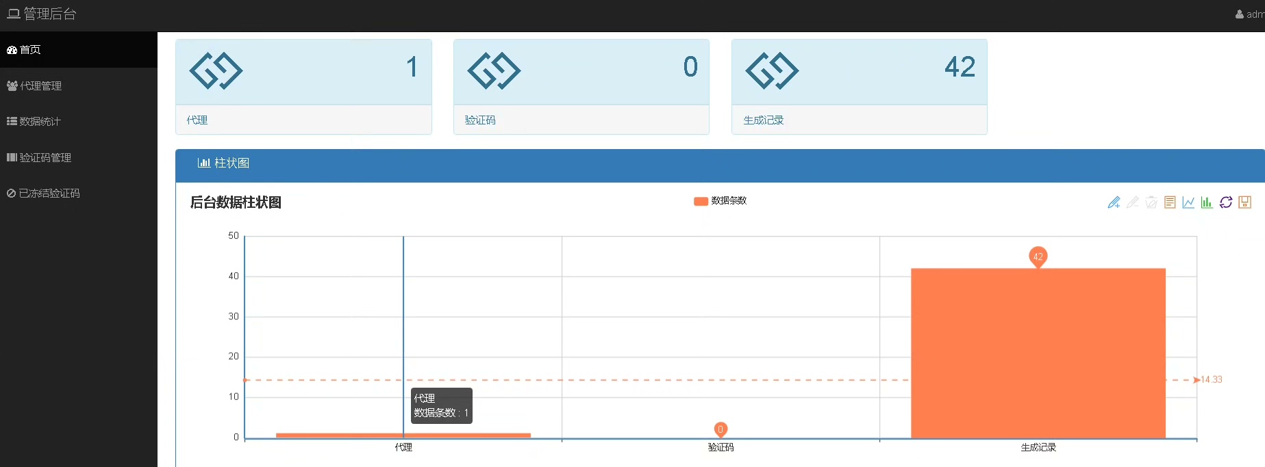Screen dimensions: 1265x467
Task: Click the 后台数据柱状图 chart title
Action: (x=236, y=202)
